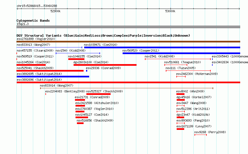Image resolution: width=248 pixels, height=154 pixels.
Task: Open the nsv1540 (Kidd2008) label
Action: point(70,51)
